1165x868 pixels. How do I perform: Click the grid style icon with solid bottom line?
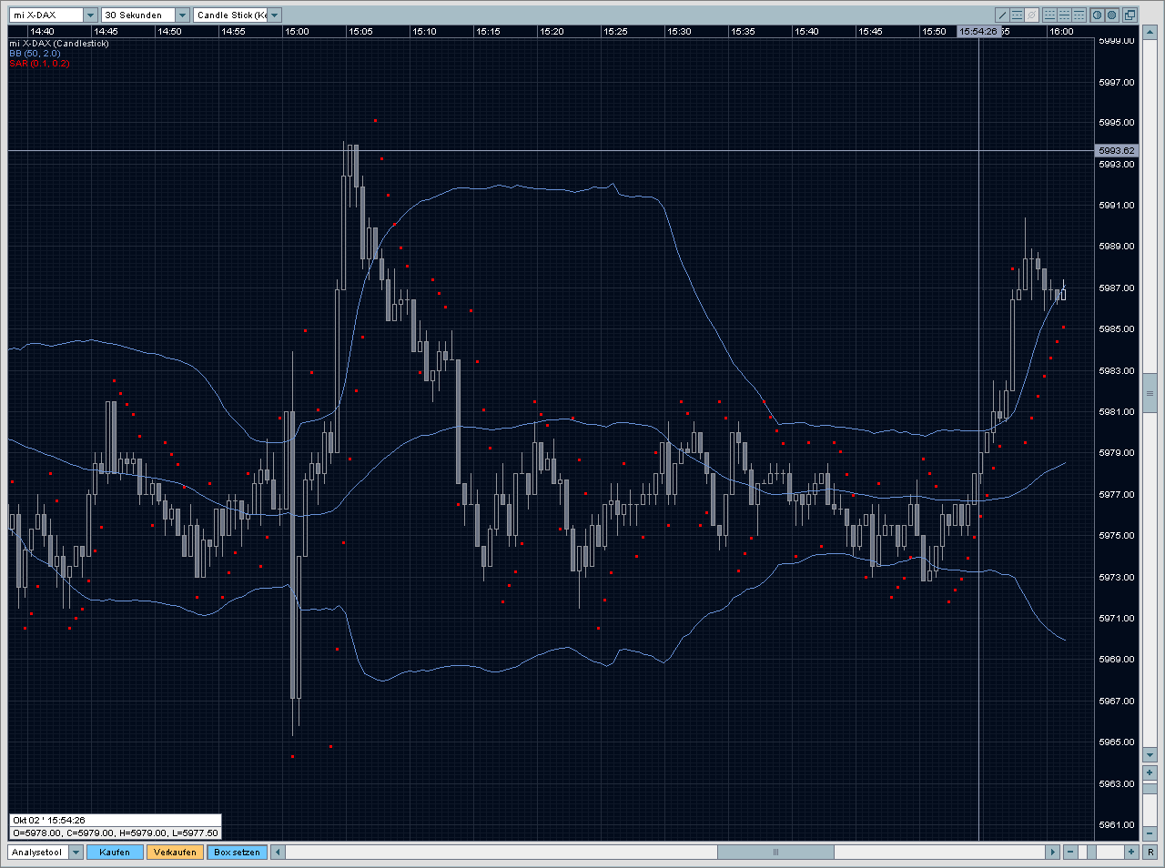tap(1049, 15)
